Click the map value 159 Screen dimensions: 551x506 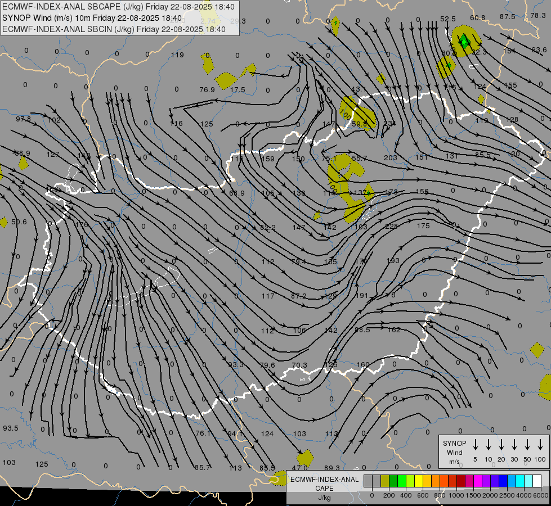[268, 159]
